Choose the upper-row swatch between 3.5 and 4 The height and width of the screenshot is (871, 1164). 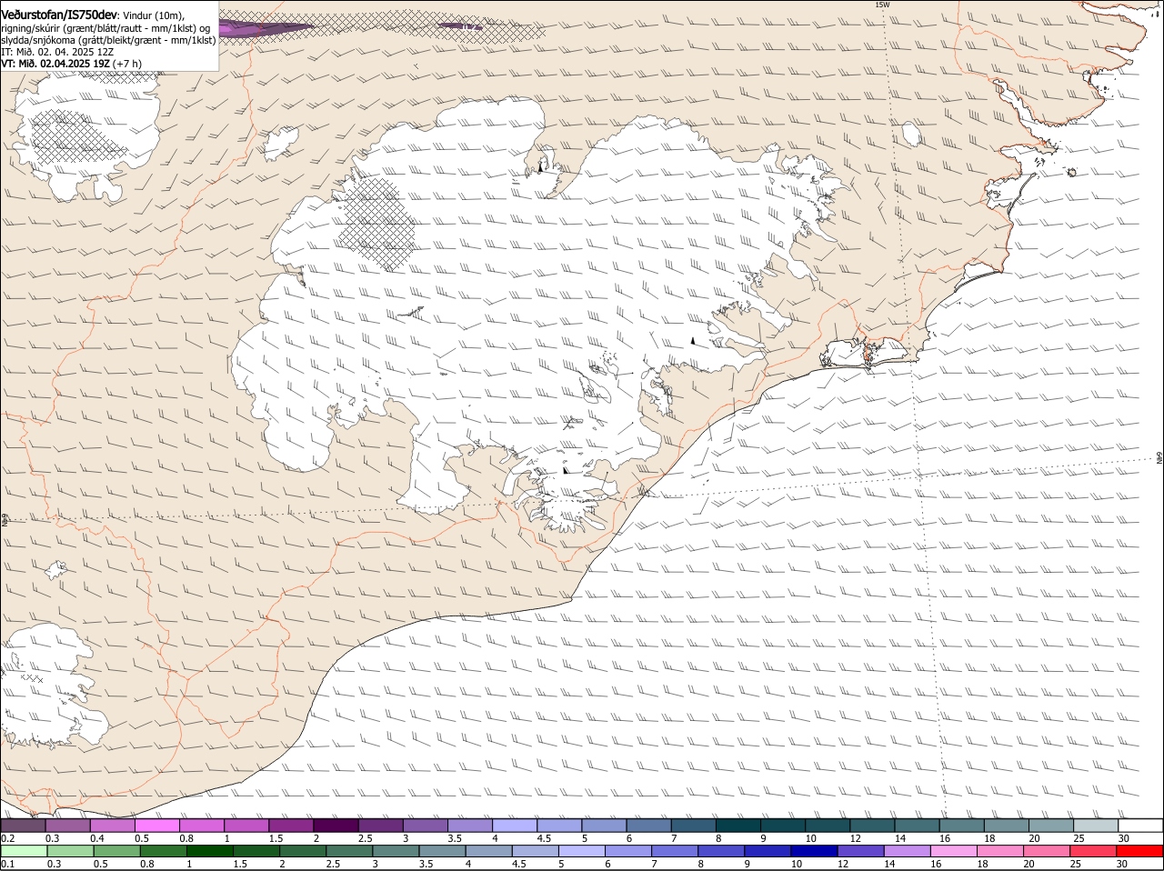[x=469, y=826]
